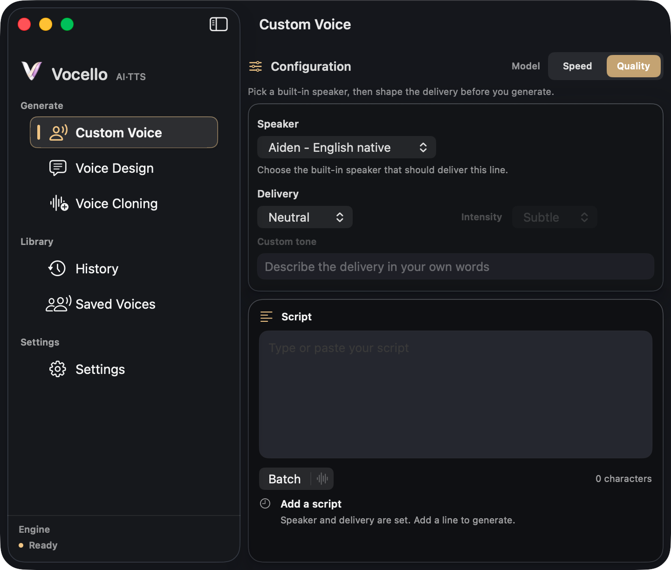
Task: Click the Saved Voices people icon
Action: [58, 304]
